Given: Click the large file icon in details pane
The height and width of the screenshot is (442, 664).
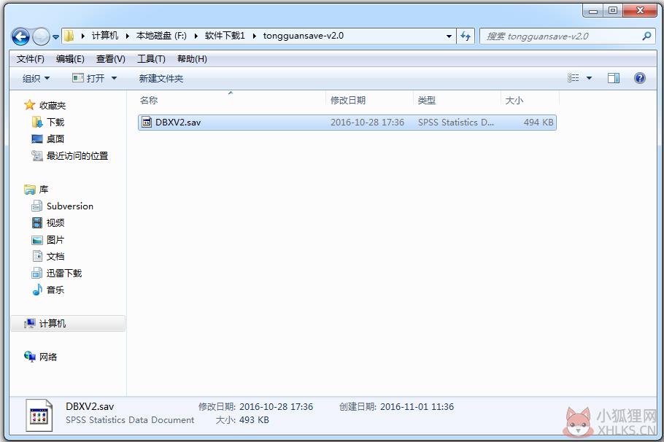Looking at the screenshot, I should tap(39, 415).
